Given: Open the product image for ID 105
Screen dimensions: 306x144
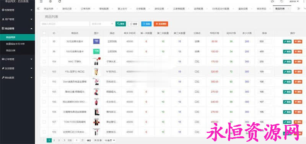Looking at the screenshot, I should tap(96, 92).
